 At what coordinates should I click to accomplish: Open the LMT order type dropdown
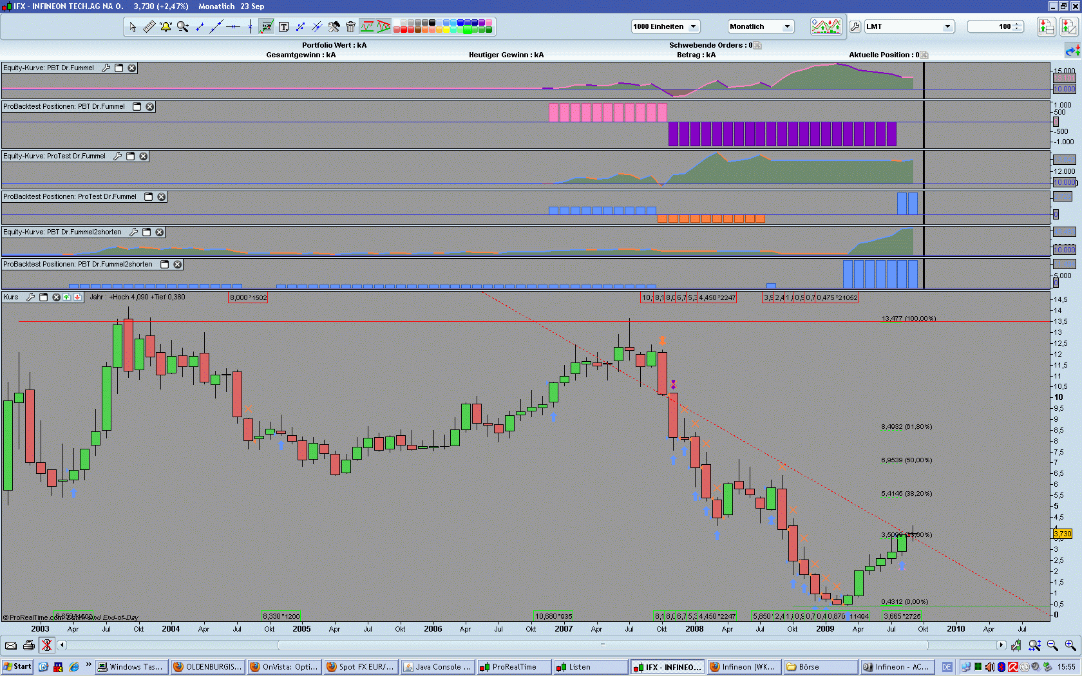coord(909,26)
